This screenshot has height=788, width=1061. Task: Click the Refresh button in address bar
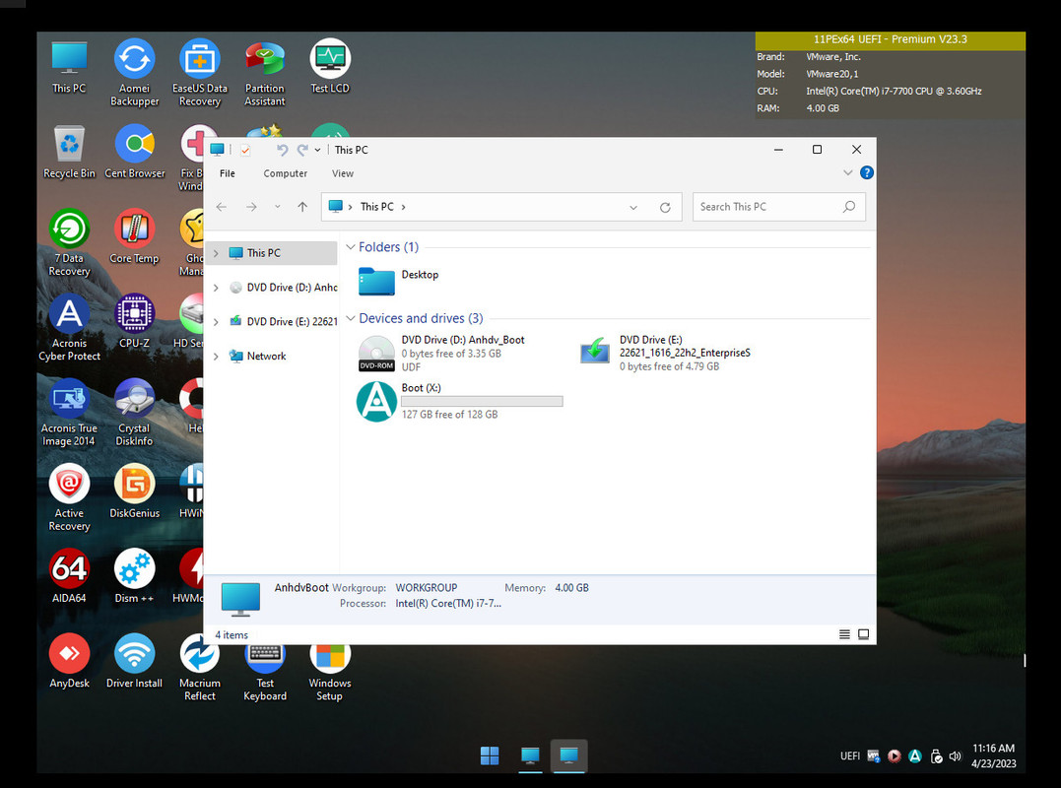point(665,208)
